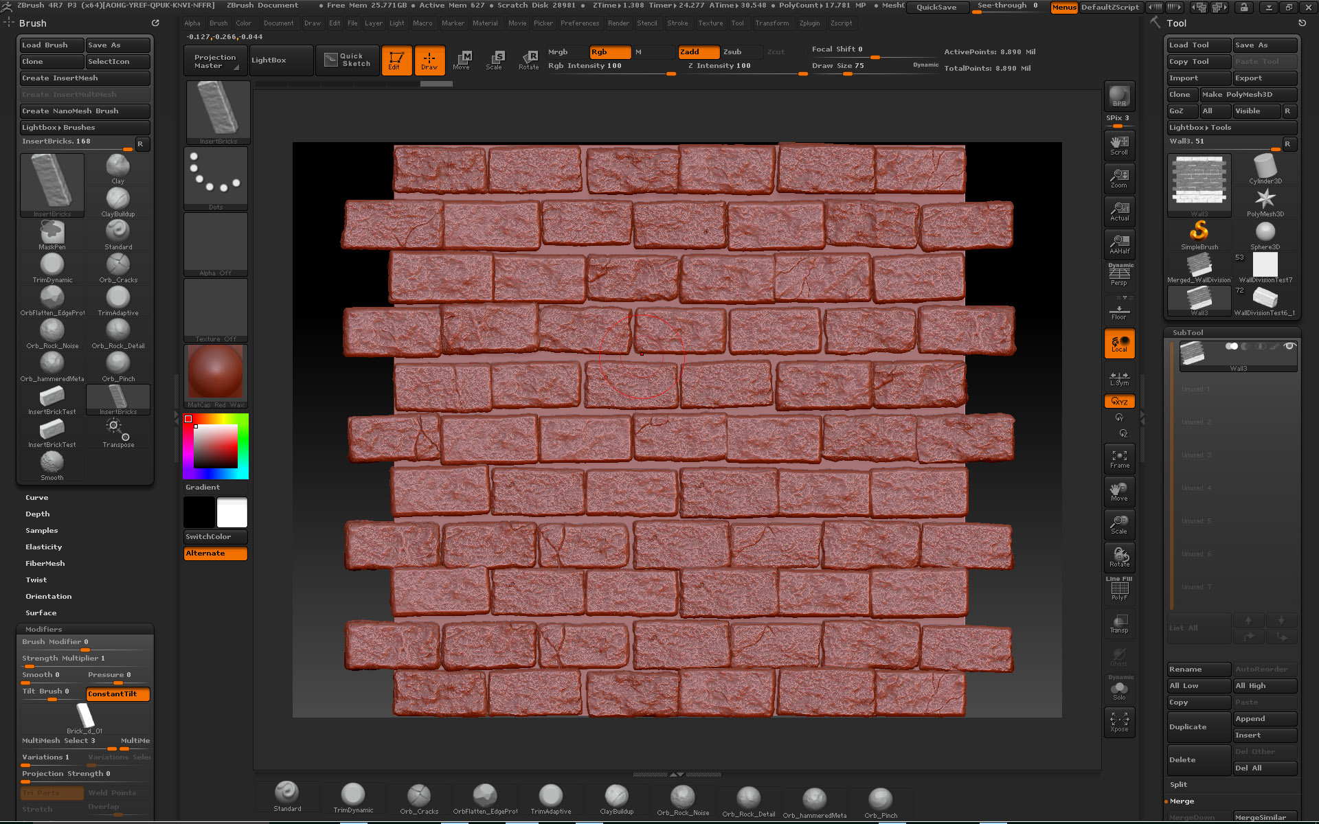Toggle Perspective view
This screenshot has height=824, width=1319.
point(1119,275)
